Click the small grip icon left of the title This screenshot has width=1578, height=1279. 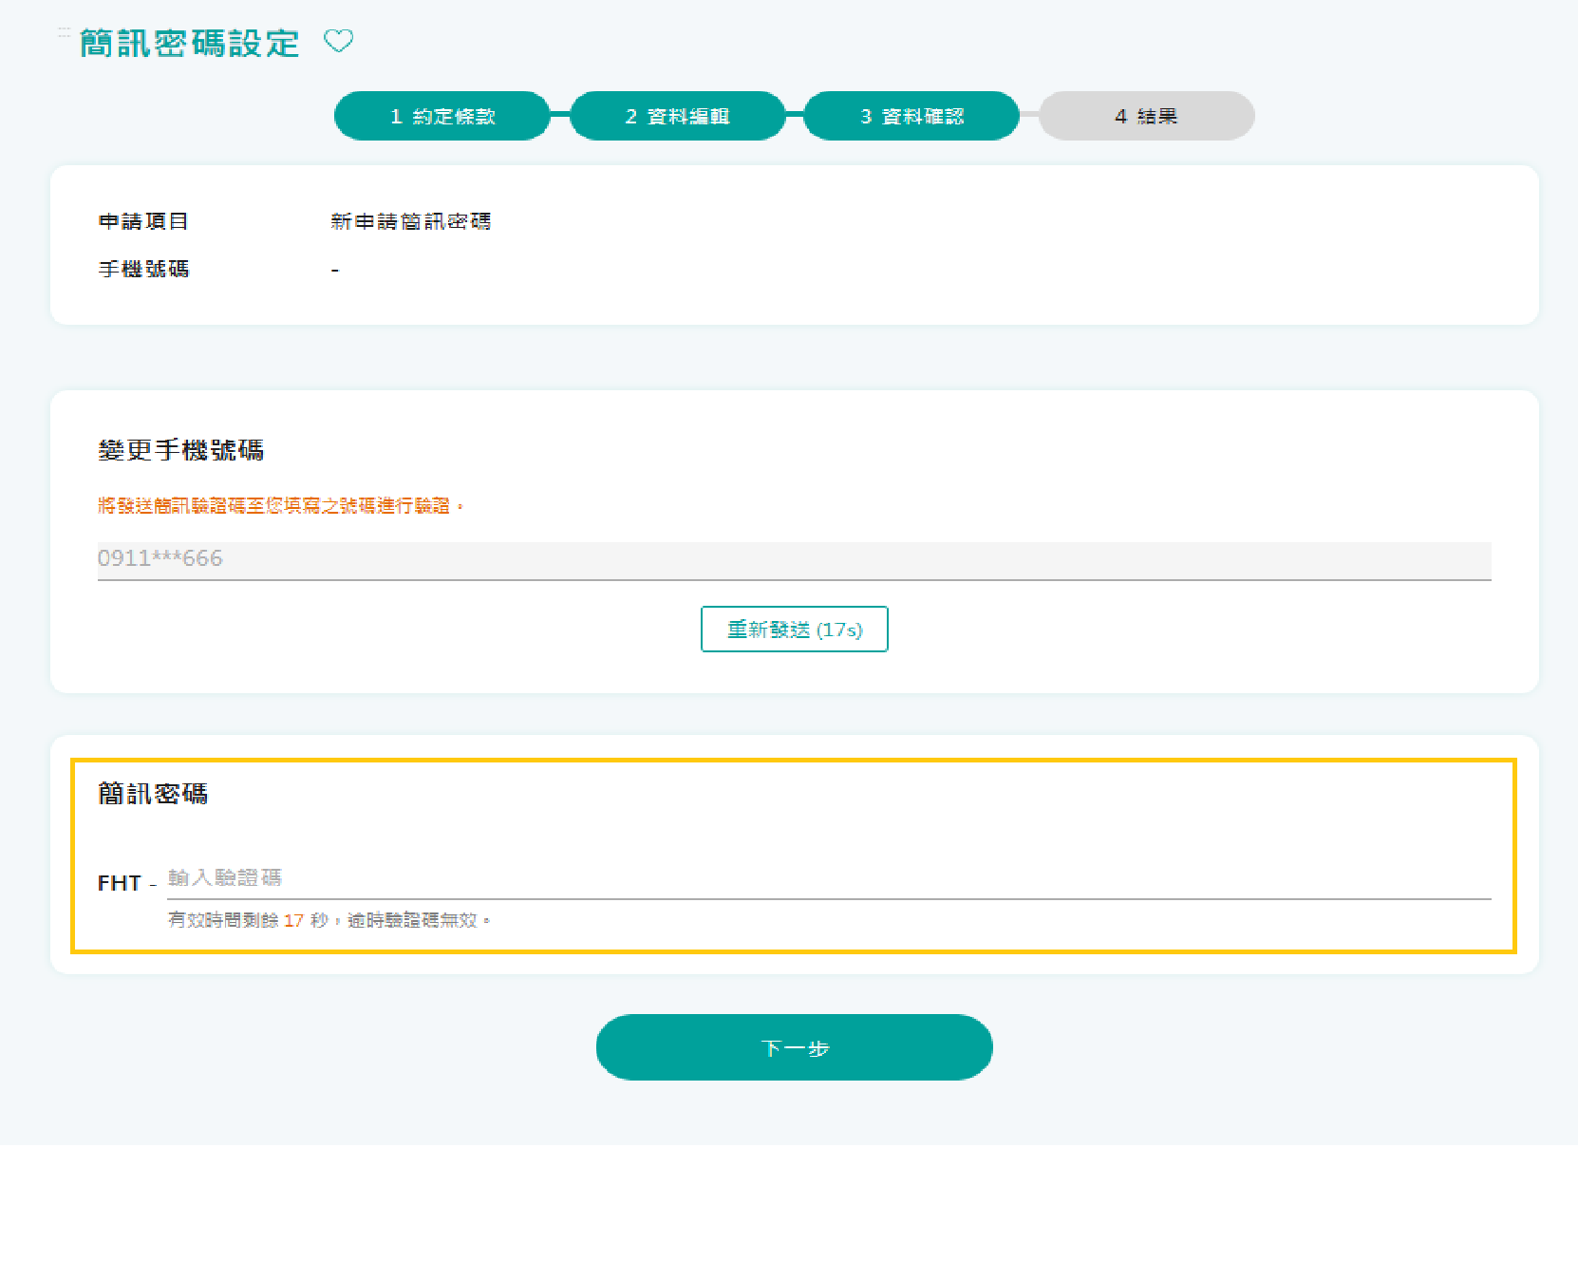point(64,33)
